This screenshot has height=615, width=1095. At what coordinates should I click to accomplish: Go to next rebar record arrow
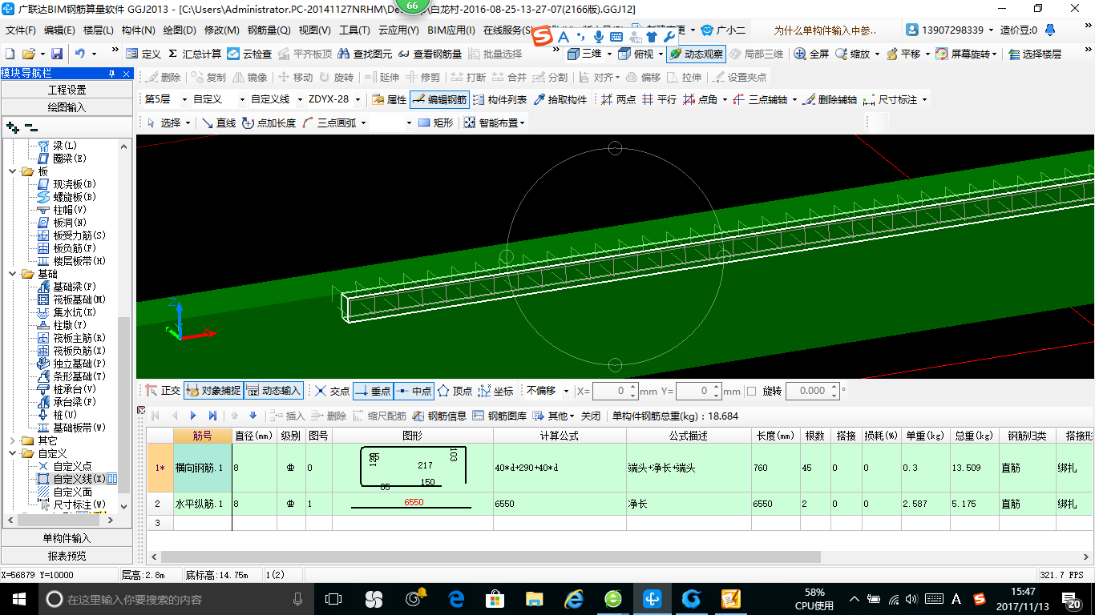193,416
